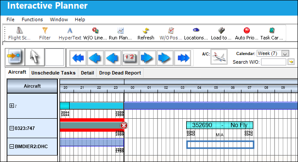Click the document export arrow icon
The image size is (298, 162).
(x=15, y=58)
